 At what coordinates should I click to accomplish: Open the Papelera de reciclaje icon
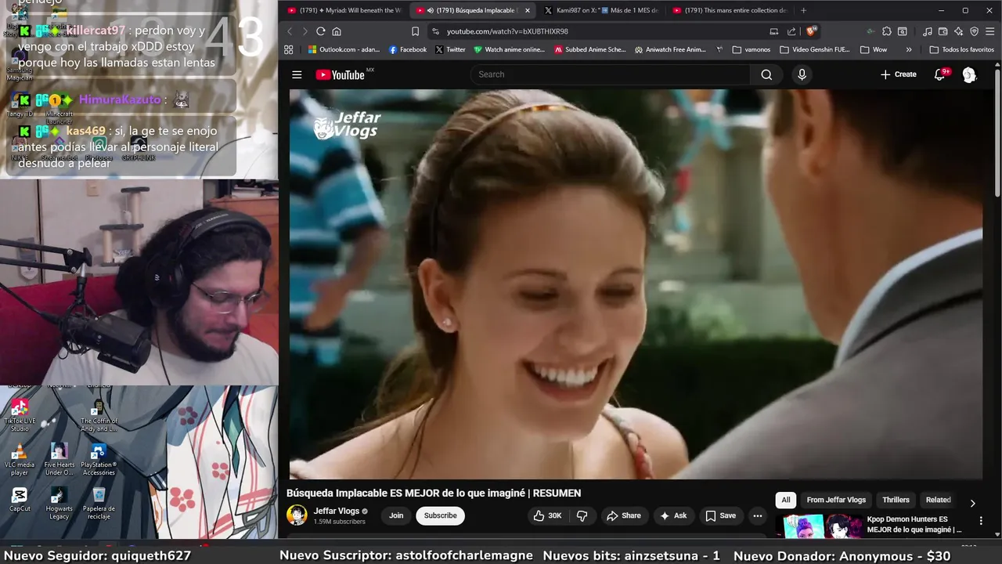click(99, 503)
